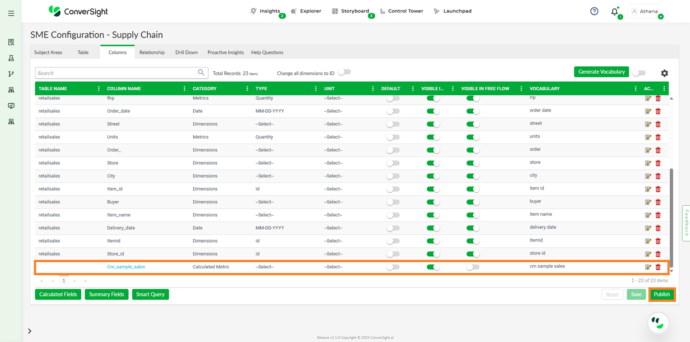Open the table settings gear icon

pos(664,73)
